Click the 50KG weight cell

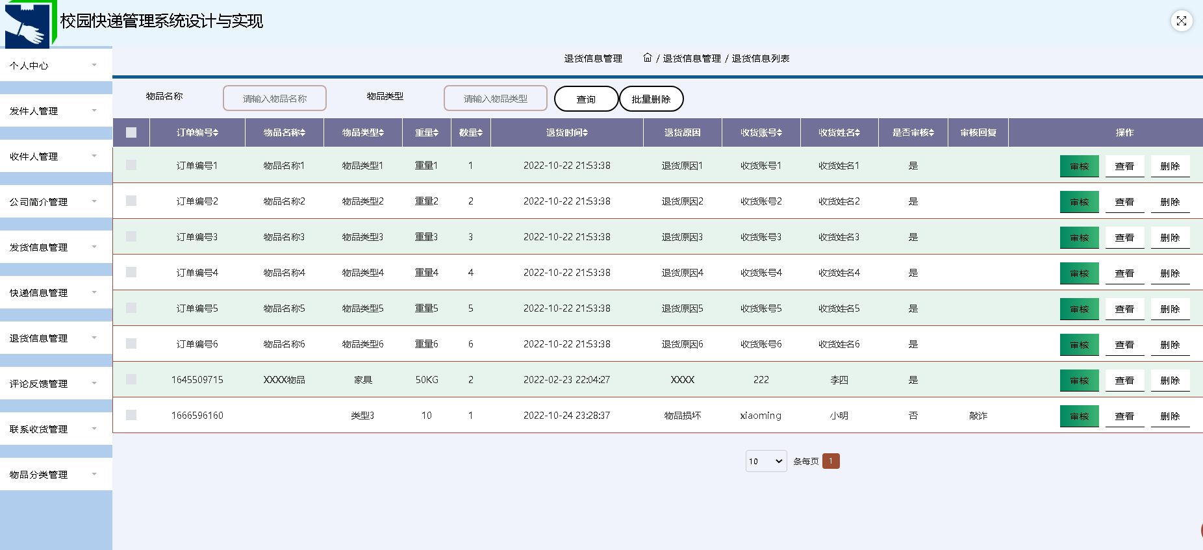coord(427,380)
